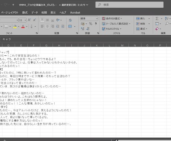This screenshot has height=141, width=171.
Task: Open Number (数値) dialog launcher
Action: pyautogui.click(x=98, y=33)
